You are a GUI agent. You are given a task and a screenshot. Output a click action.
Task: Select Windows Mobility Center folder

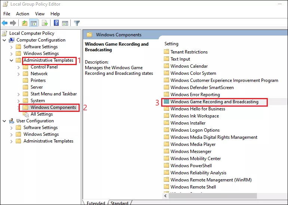[195, 158]
